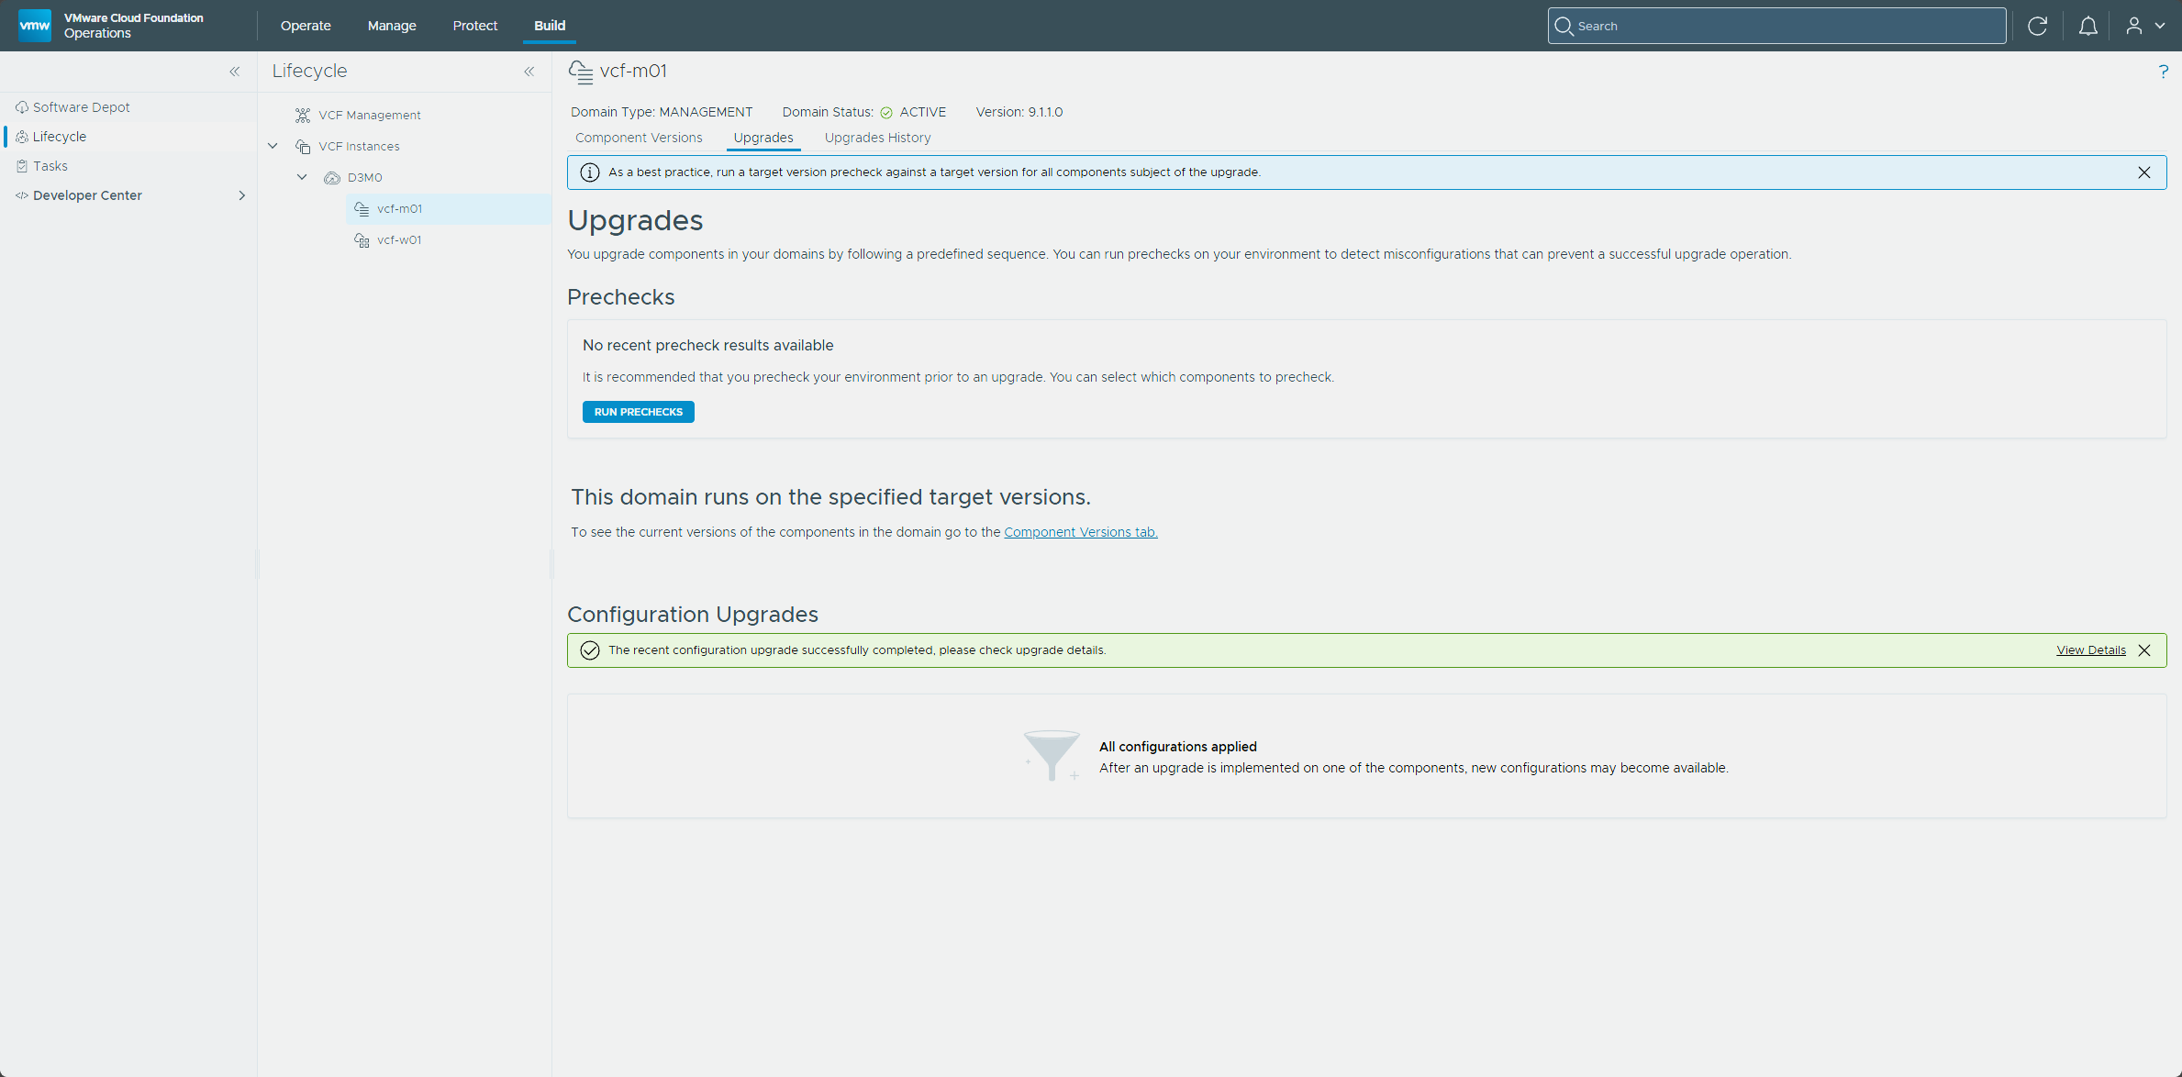The width and height of the screenshot is (2182, 1077).
Task: Dismiss the configuration upgrade success banner
Action: pyautogui.click(x=2144, y=650)
